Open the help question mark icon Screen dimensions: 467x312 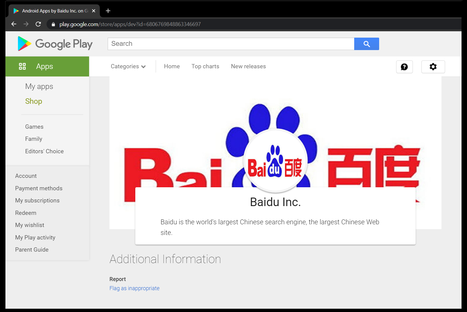coord(404,67)
